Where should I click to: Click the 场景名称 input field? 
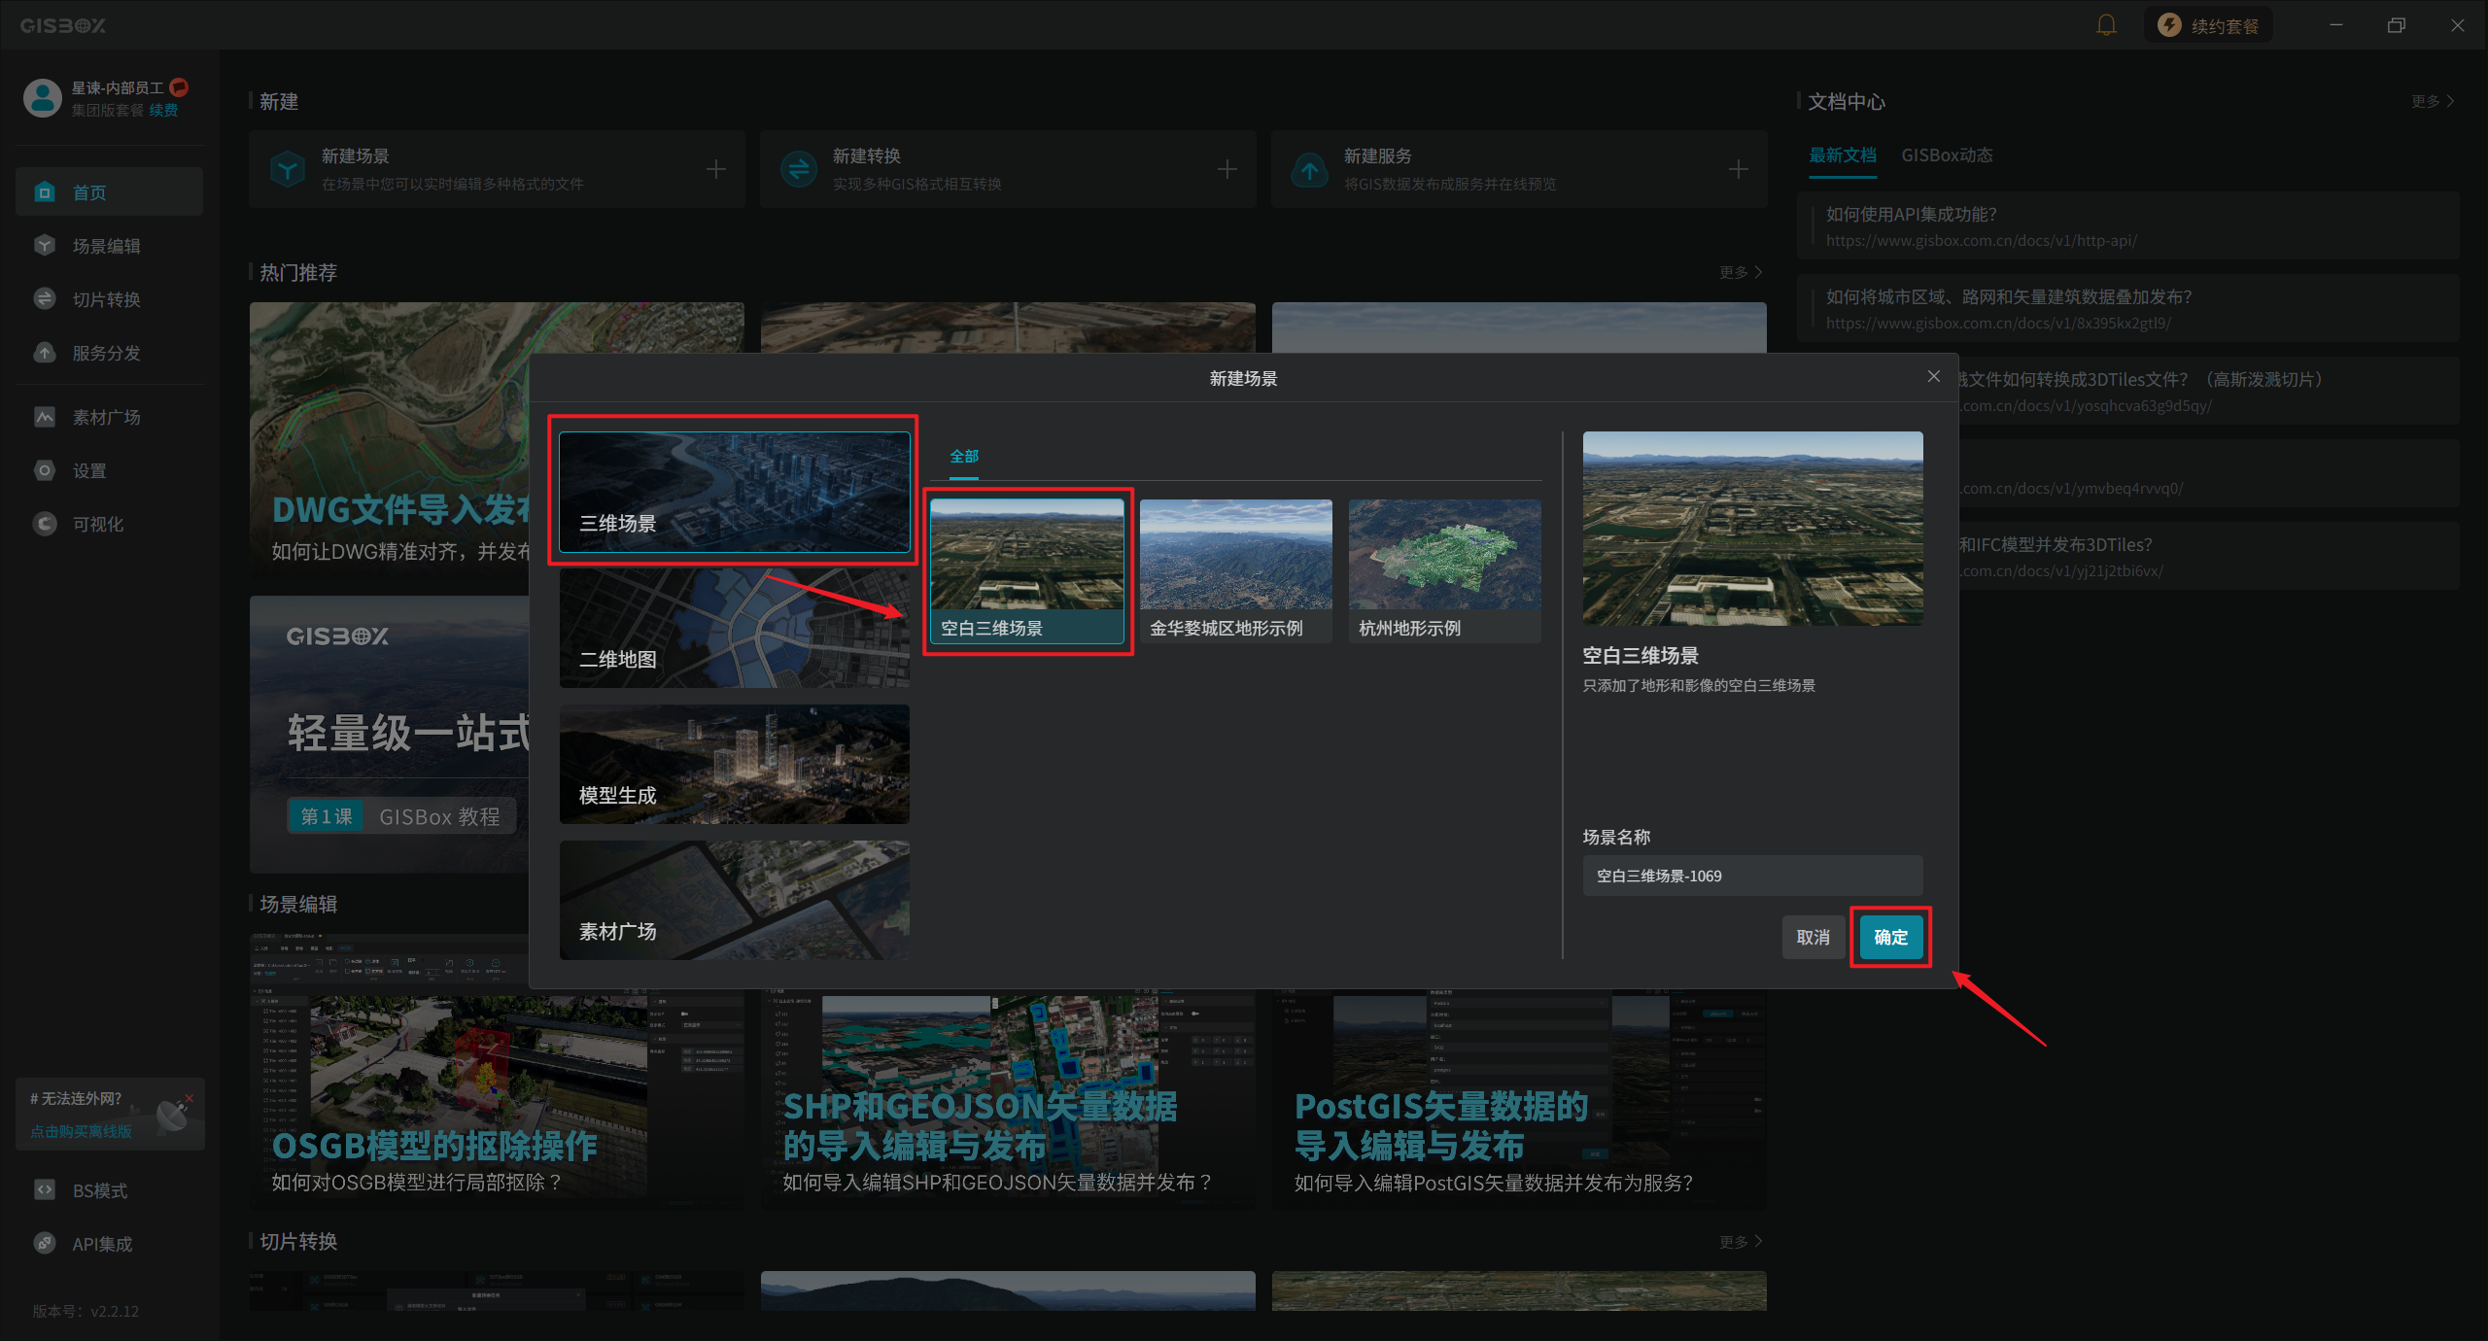(x=1752, y=876)
